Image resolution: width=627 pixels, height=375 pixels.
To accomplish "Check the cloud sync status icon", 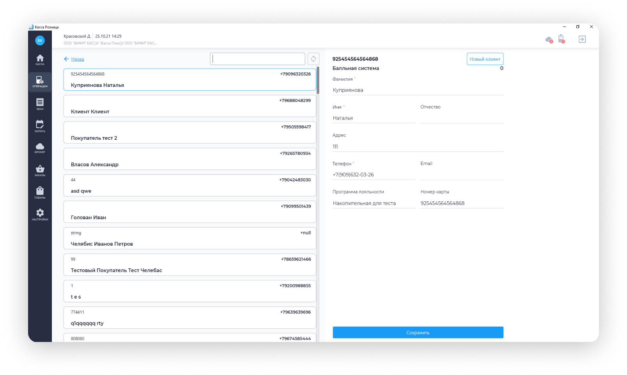I will coord(549,40).
